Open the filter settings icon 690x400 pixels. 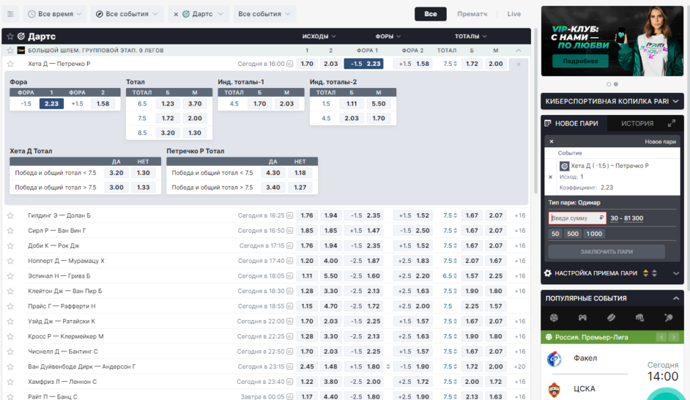coord(11,14)
